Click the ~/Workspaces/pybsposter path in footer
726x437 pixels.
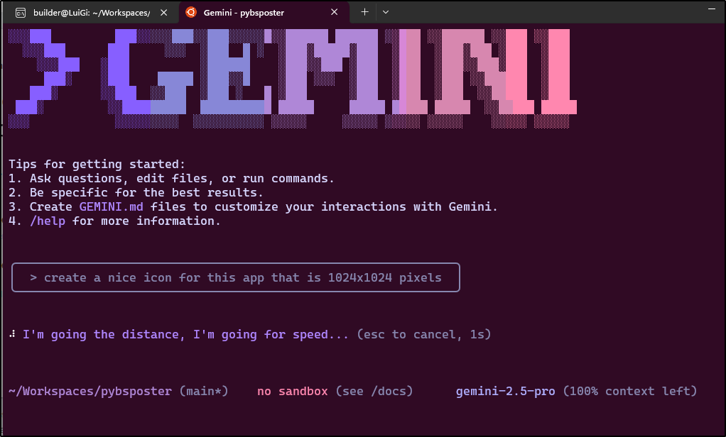click(90, 391)
